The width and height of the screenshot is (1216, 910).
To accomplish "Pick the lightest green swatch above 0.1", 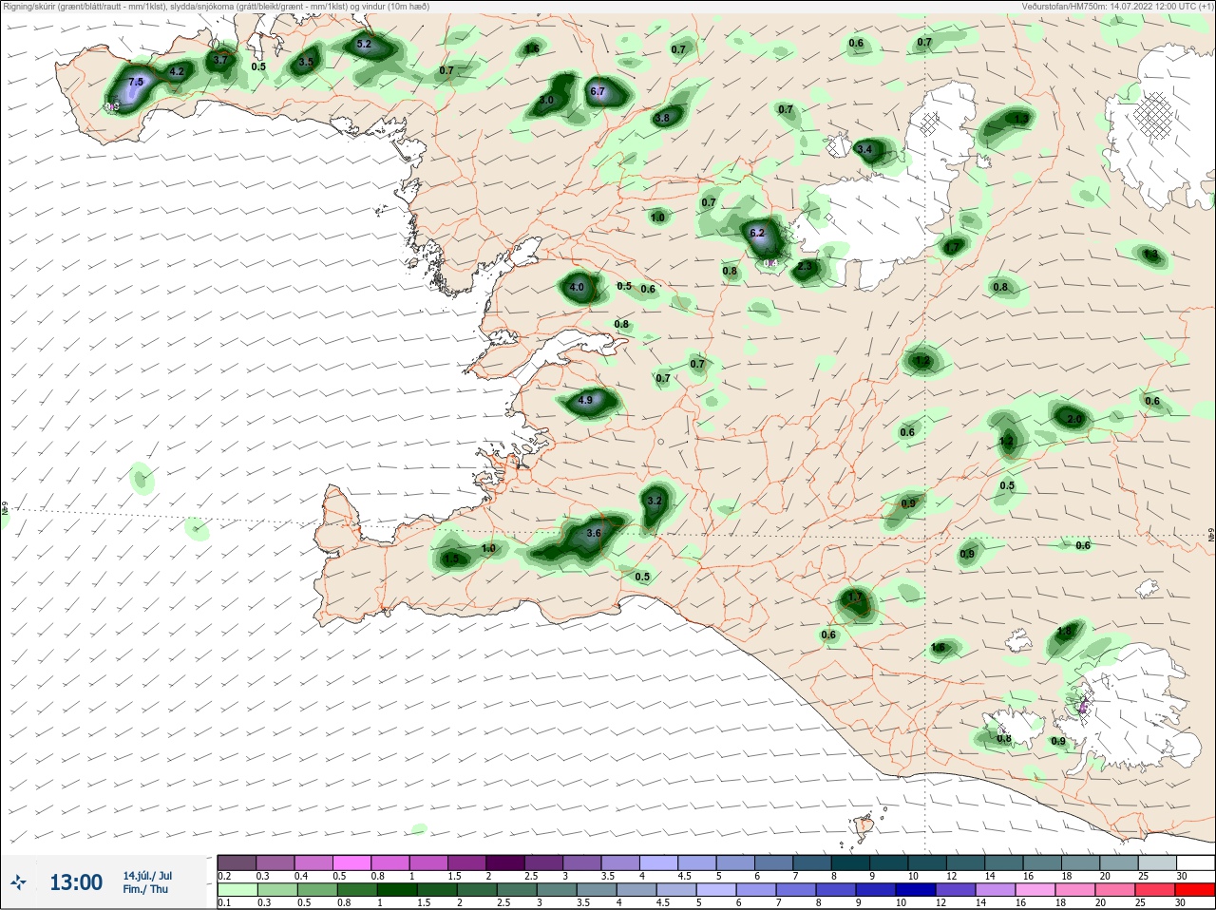I will [237, 890].
